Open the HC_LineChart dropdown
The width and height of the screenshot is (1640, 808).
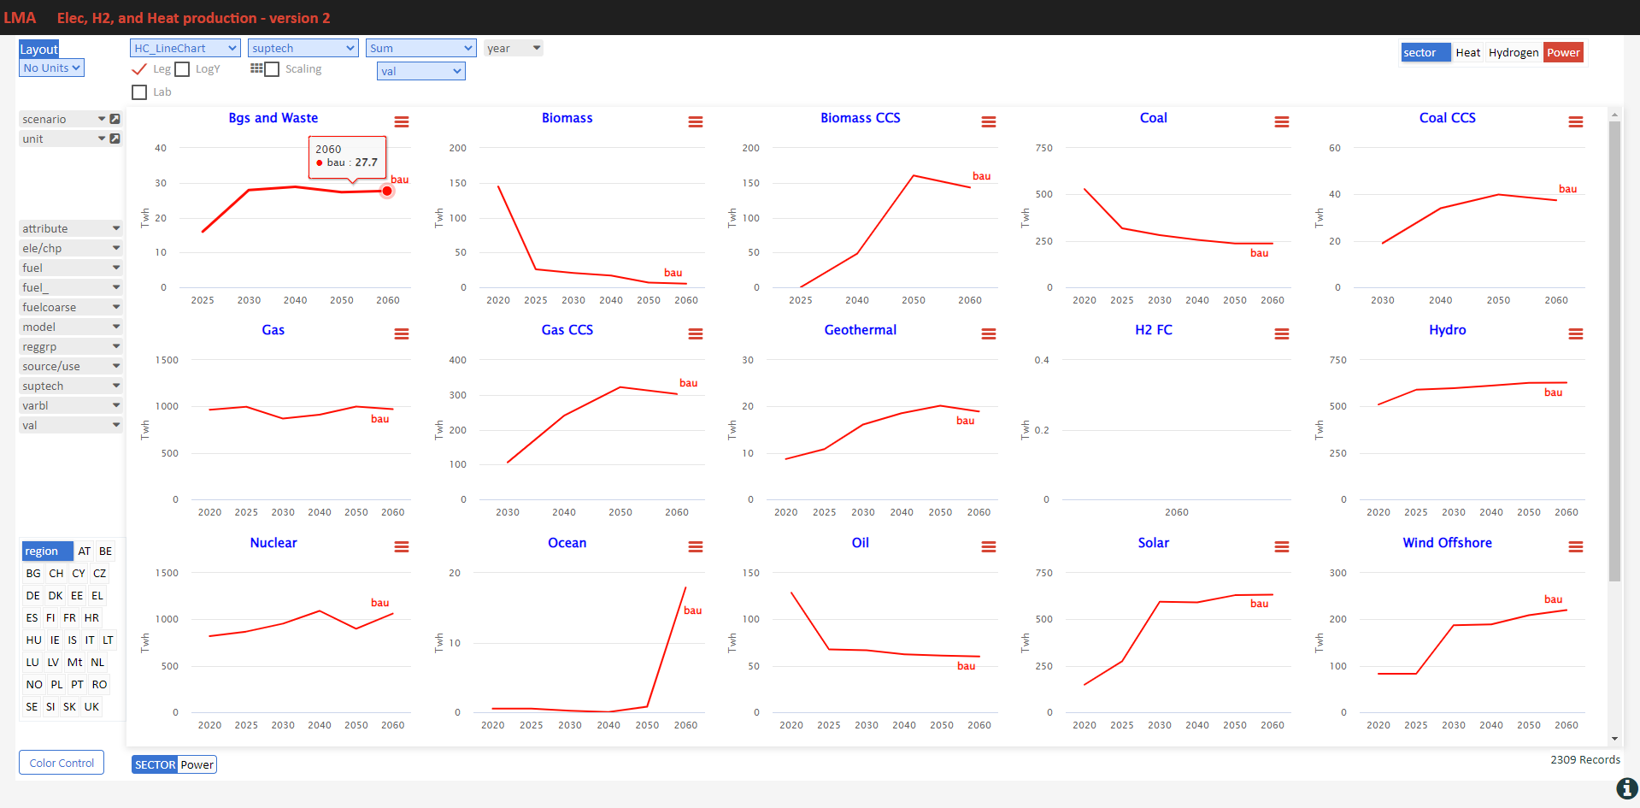(x=185, y=49)
